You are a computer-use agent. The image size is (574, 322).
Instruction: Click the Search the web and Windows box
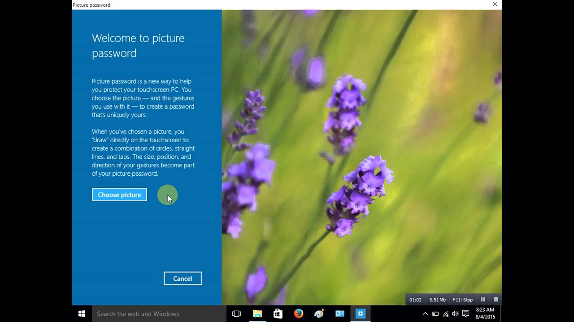click(x=160, y=314)
